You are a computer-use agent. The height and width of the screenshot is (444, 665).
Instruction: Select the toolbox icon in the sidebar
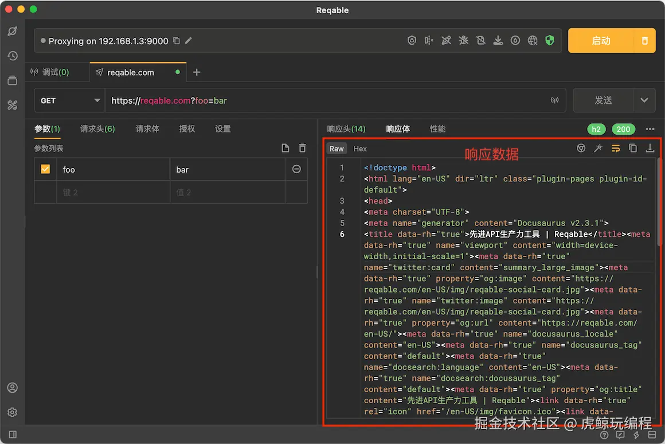12,105
